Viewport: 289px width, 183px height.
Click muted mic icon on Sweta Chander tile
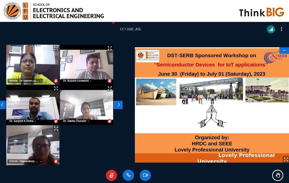pos(110,121)
